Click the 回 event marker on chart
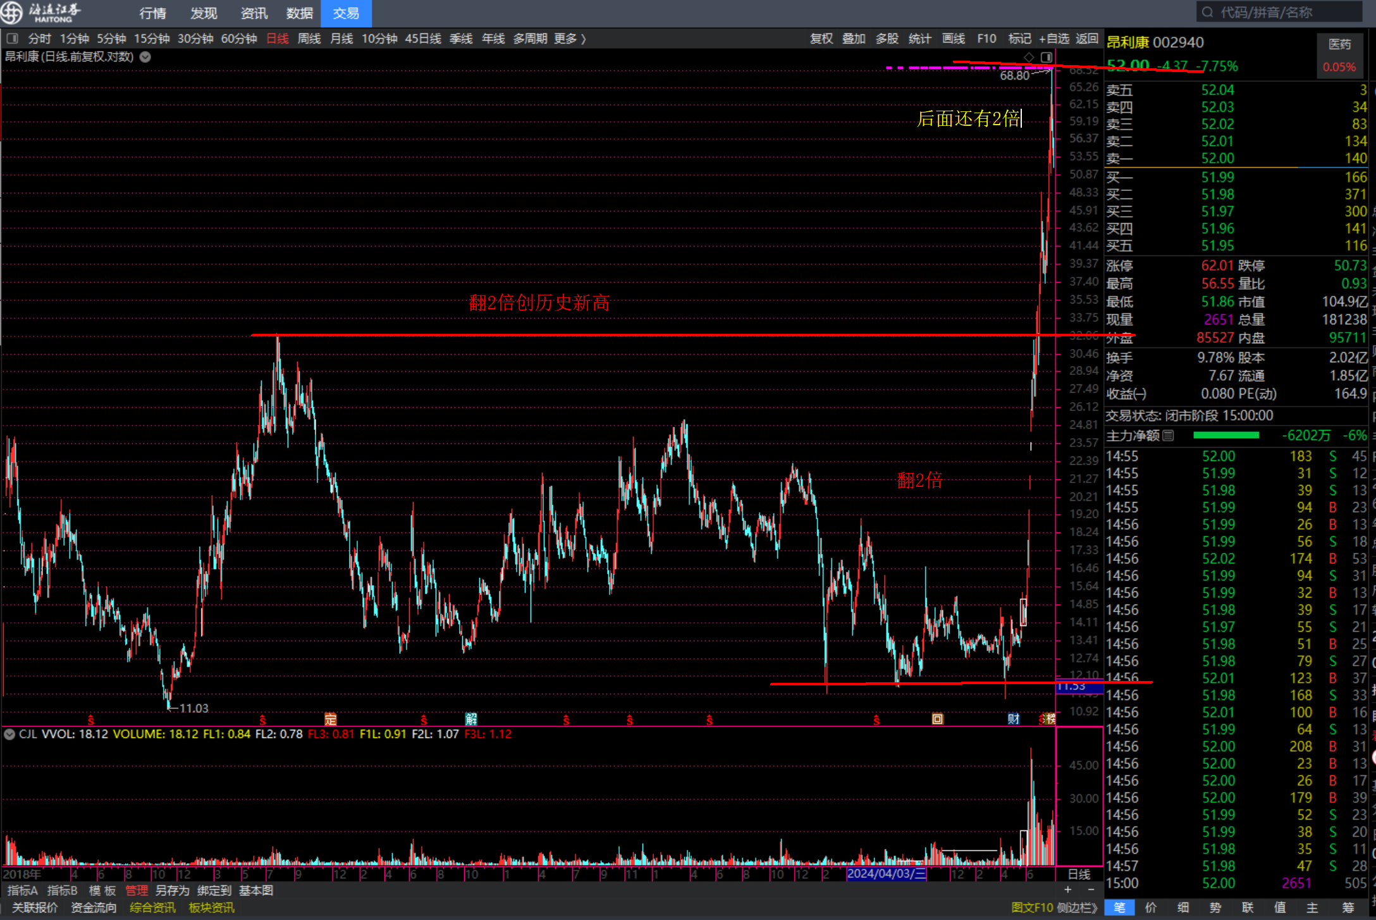 pos(938,719)
